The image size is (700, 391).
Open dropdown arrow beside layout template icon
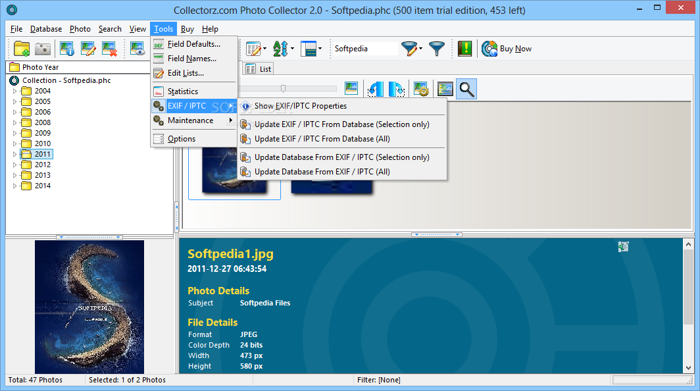coord(320,49)
